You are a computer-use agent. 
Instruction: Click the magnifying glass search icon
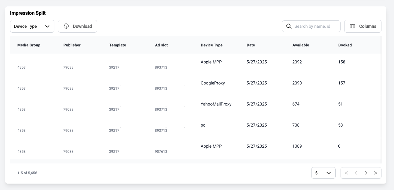point(289,26)
